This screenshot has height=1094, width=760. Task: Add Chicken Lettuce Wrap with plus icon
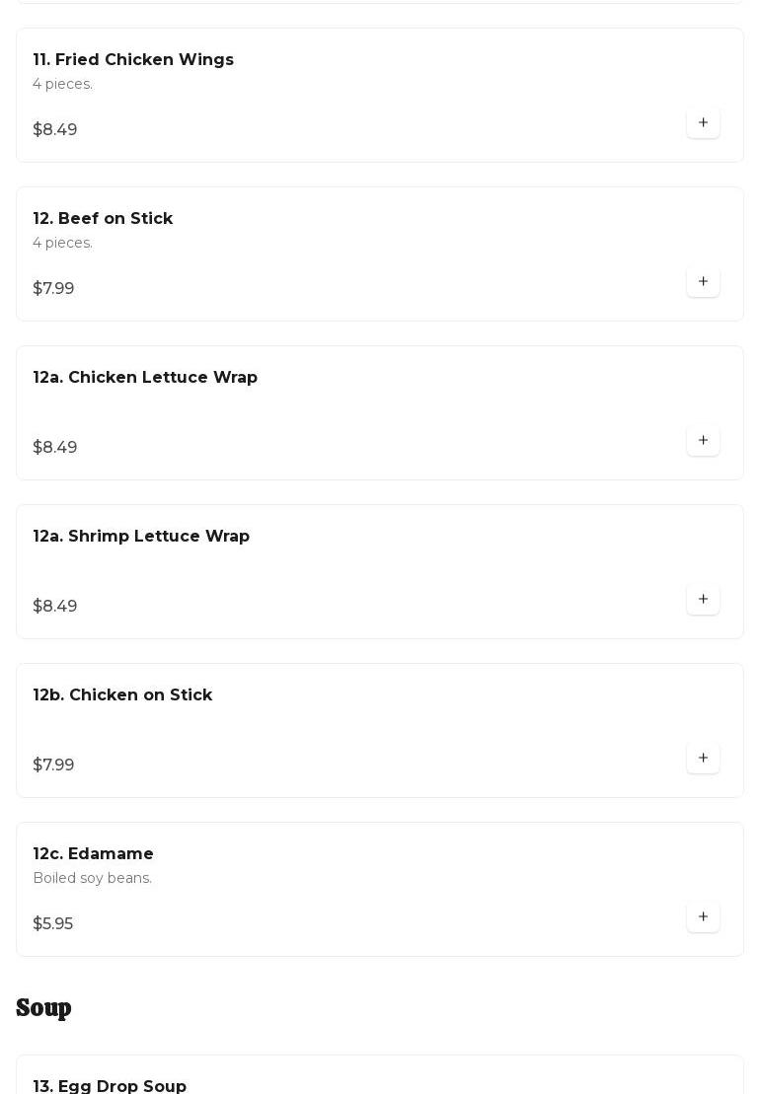click(x=703, y=440)
